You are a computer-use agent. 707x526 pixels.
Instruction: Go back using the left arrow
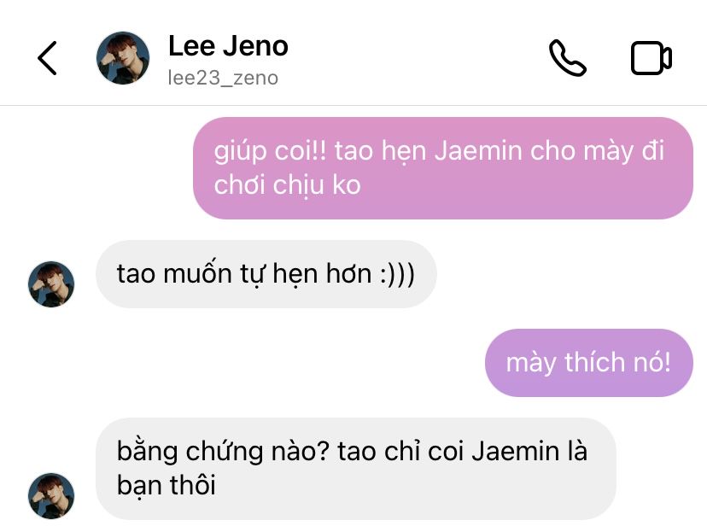47,58
